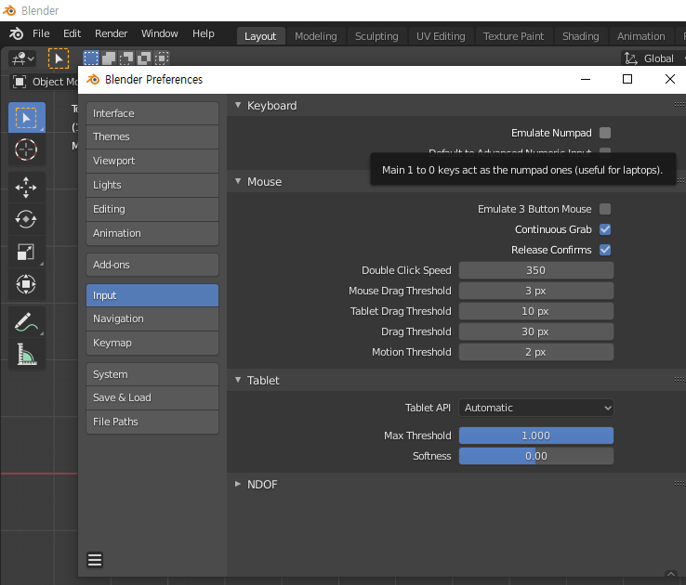Open the Edit menu
Viewport: 686px width, 585px height.
[x=73, y=33]
